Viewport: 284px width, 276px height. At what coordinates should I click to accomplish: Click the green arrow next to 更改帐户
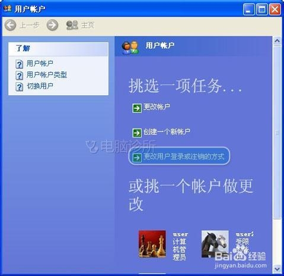point(137,108)
